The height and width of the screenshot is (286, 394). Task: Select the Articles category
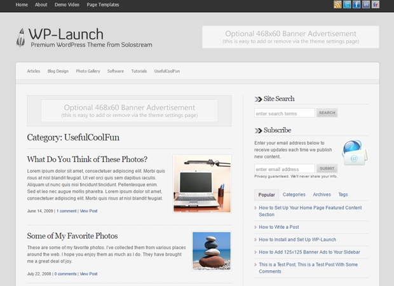[x=34, y=71]
